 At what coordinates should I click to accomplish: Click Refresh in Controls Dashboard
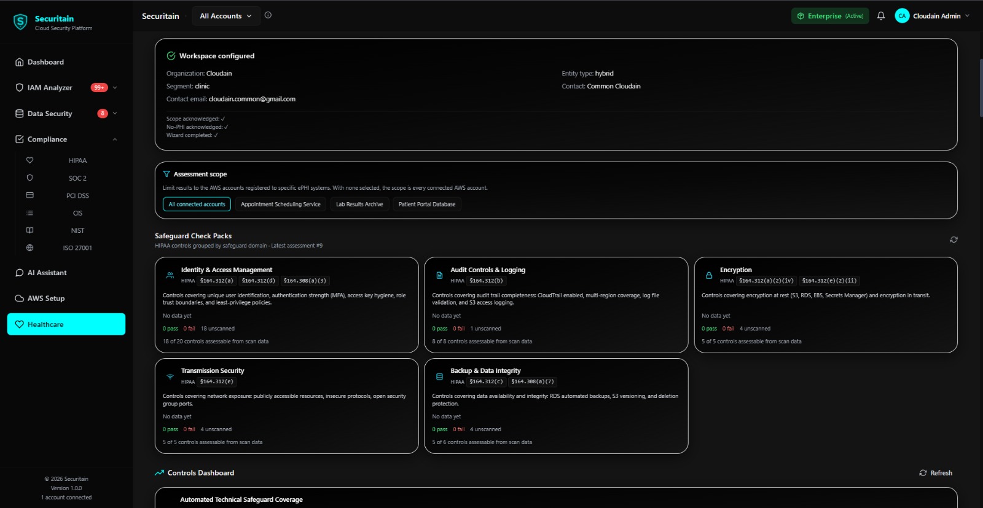936,473
